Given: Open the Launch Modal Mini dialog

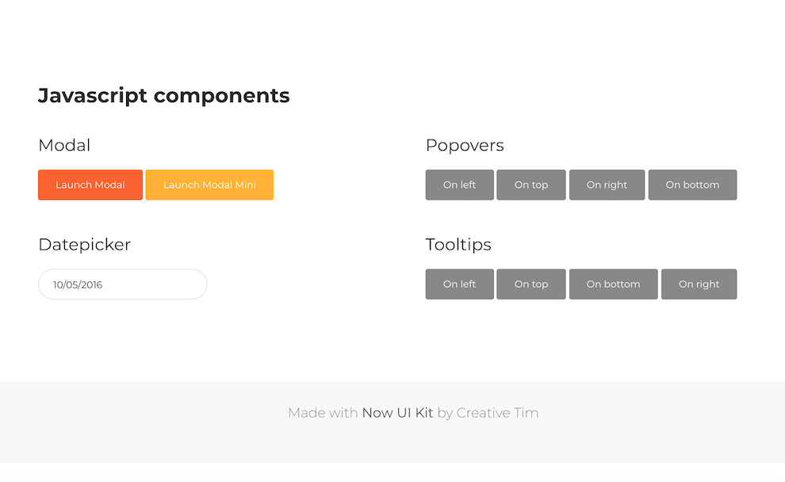Looking at the screenshot, I should pos(209,185).
